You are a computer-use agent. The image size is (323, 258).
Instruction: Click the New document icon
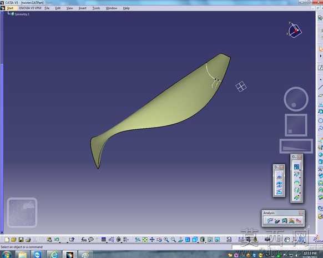[7, 240]
